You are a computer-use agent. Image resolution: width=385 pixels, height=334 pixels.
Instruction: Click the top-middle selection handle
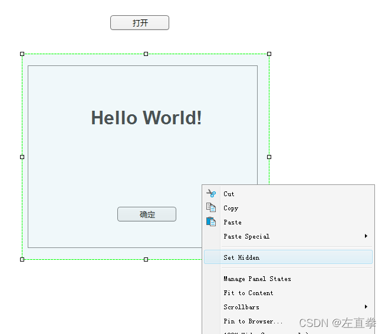[x=146, y=54]
